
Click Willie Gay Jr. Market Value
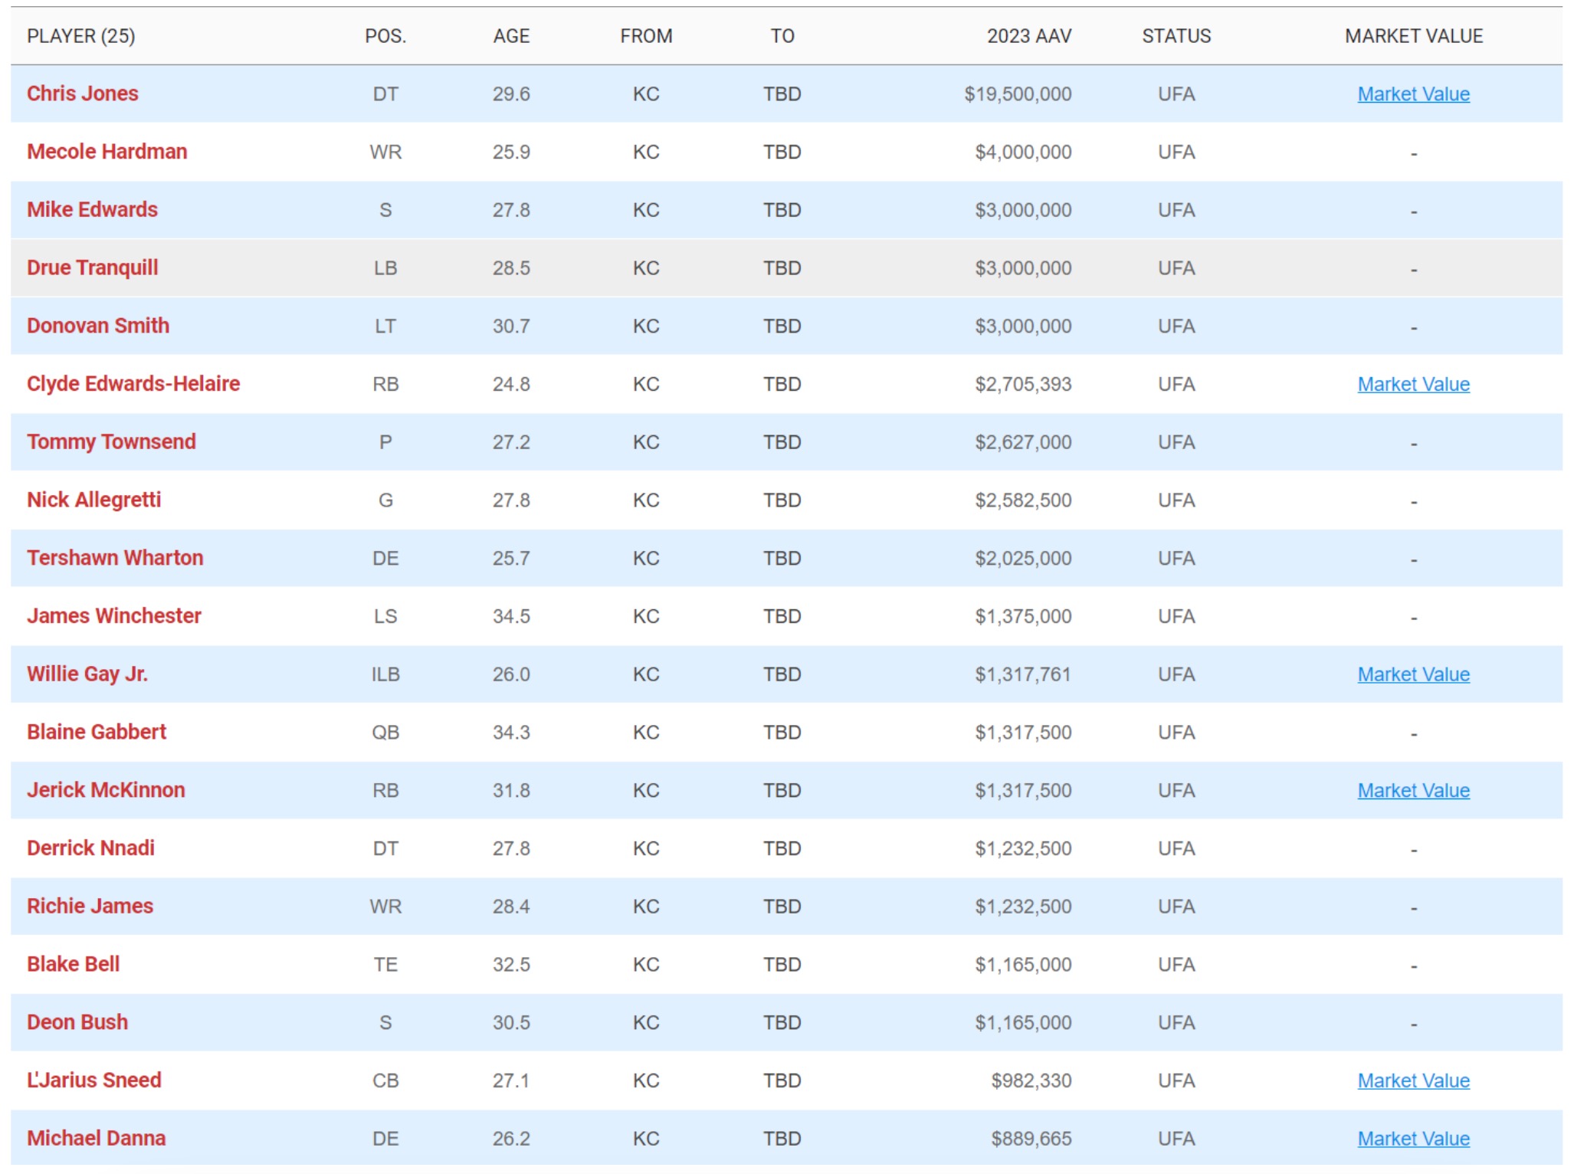[1412, 674]
